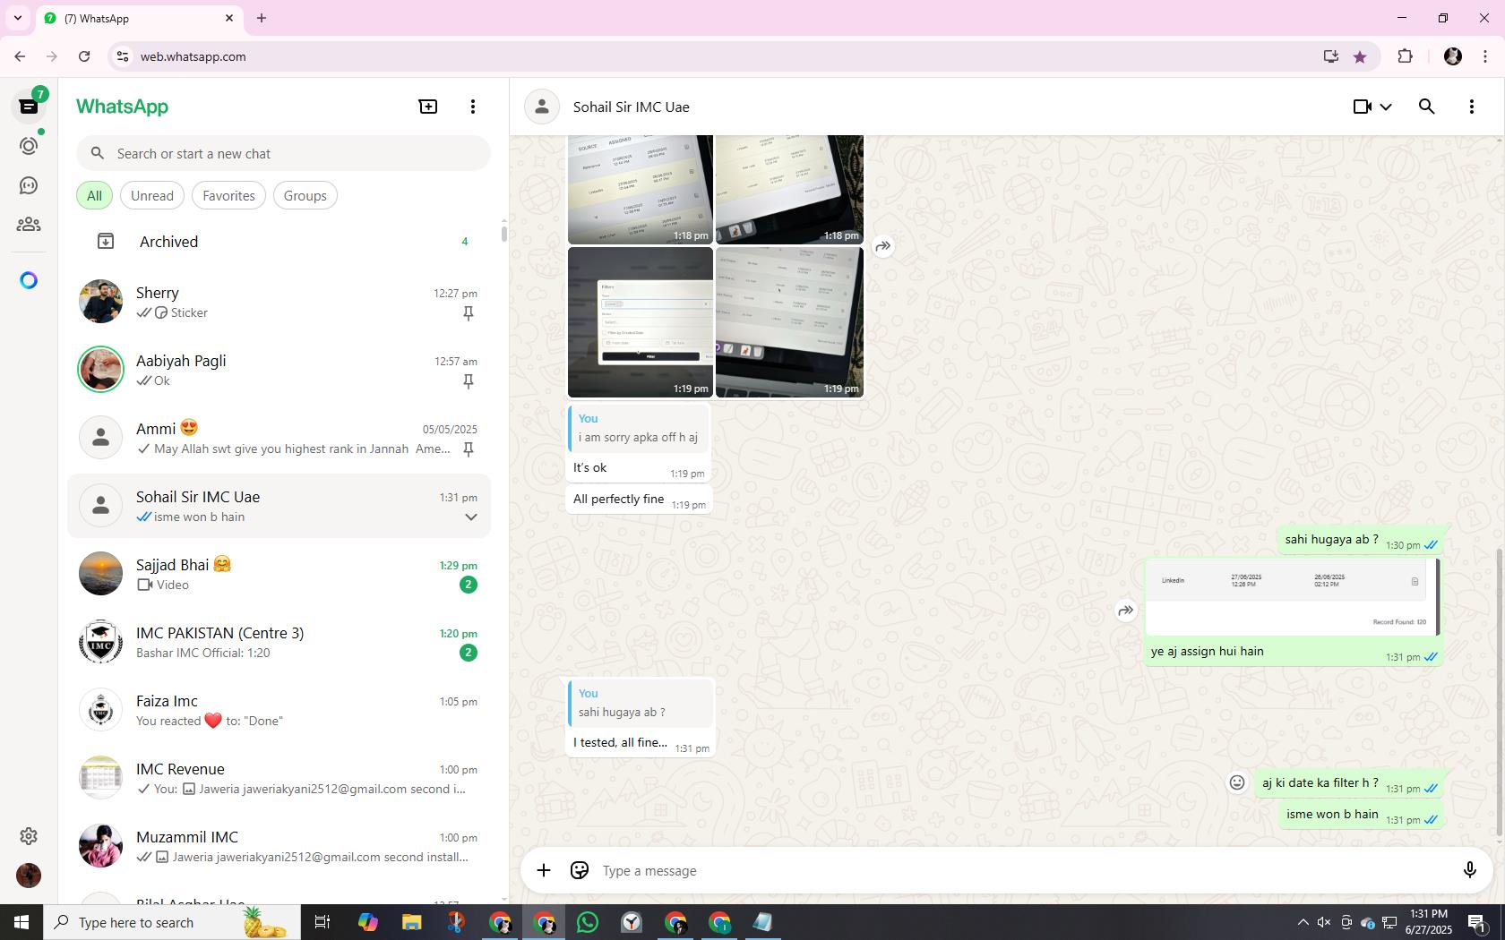Select the Groups filter chip

click(305, 195)
